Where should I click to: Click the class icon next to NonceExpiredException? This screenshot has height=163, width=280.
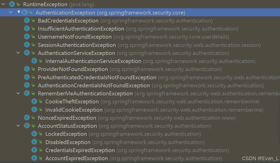pyautogui.click(x=27, y=117)
